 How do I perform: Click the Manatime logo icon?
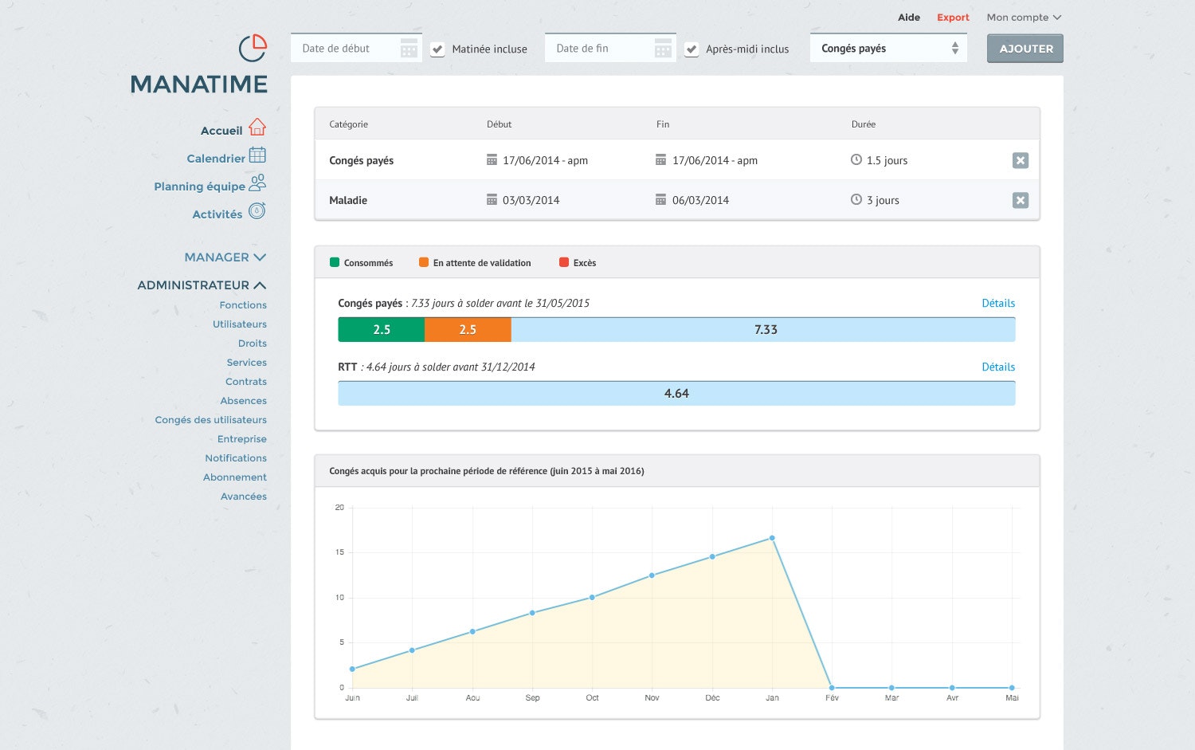253,49
